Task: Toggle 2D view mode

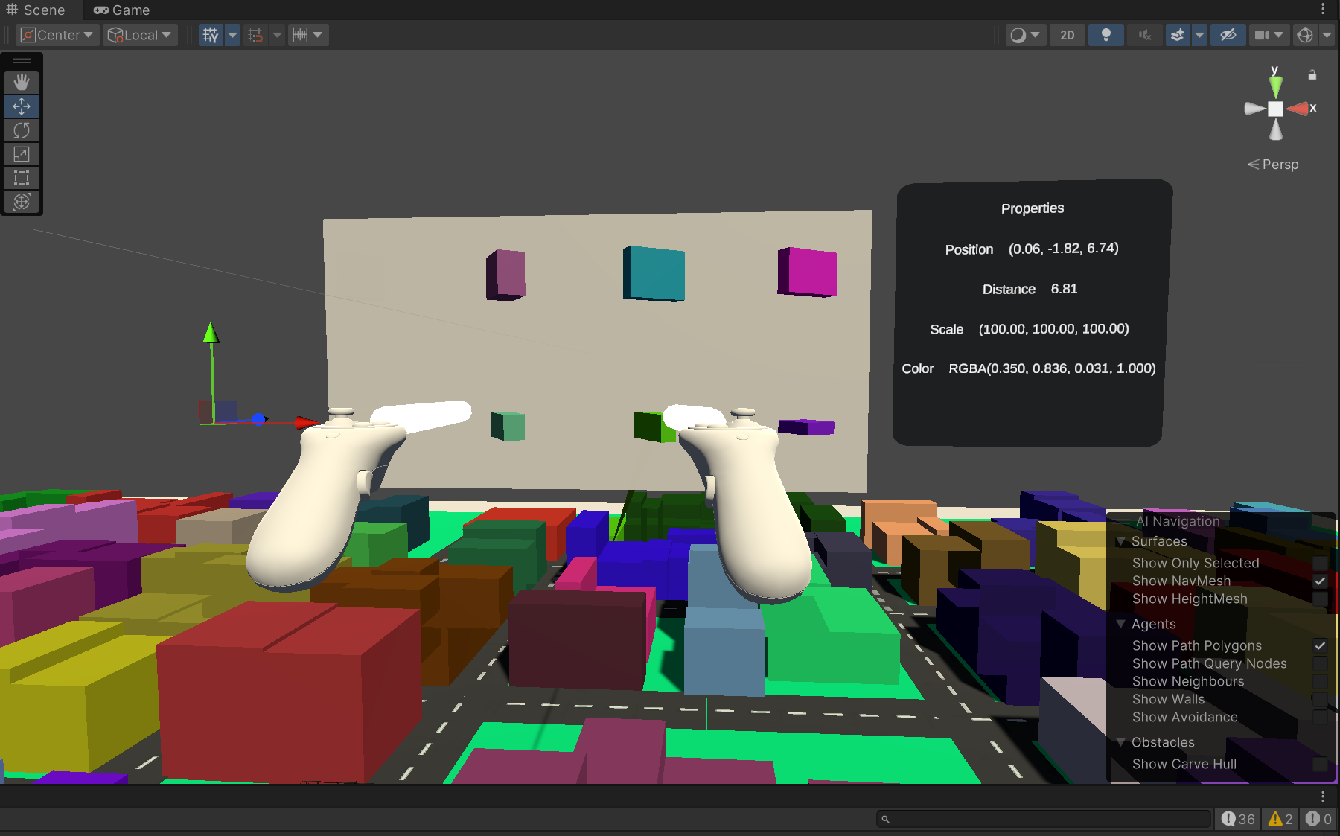Action: coord(1067,34)
